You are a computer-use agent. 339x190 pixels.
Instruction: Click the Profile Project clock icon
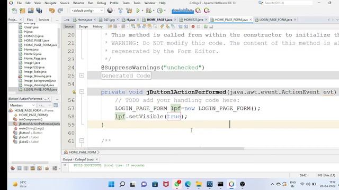[x=160, y=11]
